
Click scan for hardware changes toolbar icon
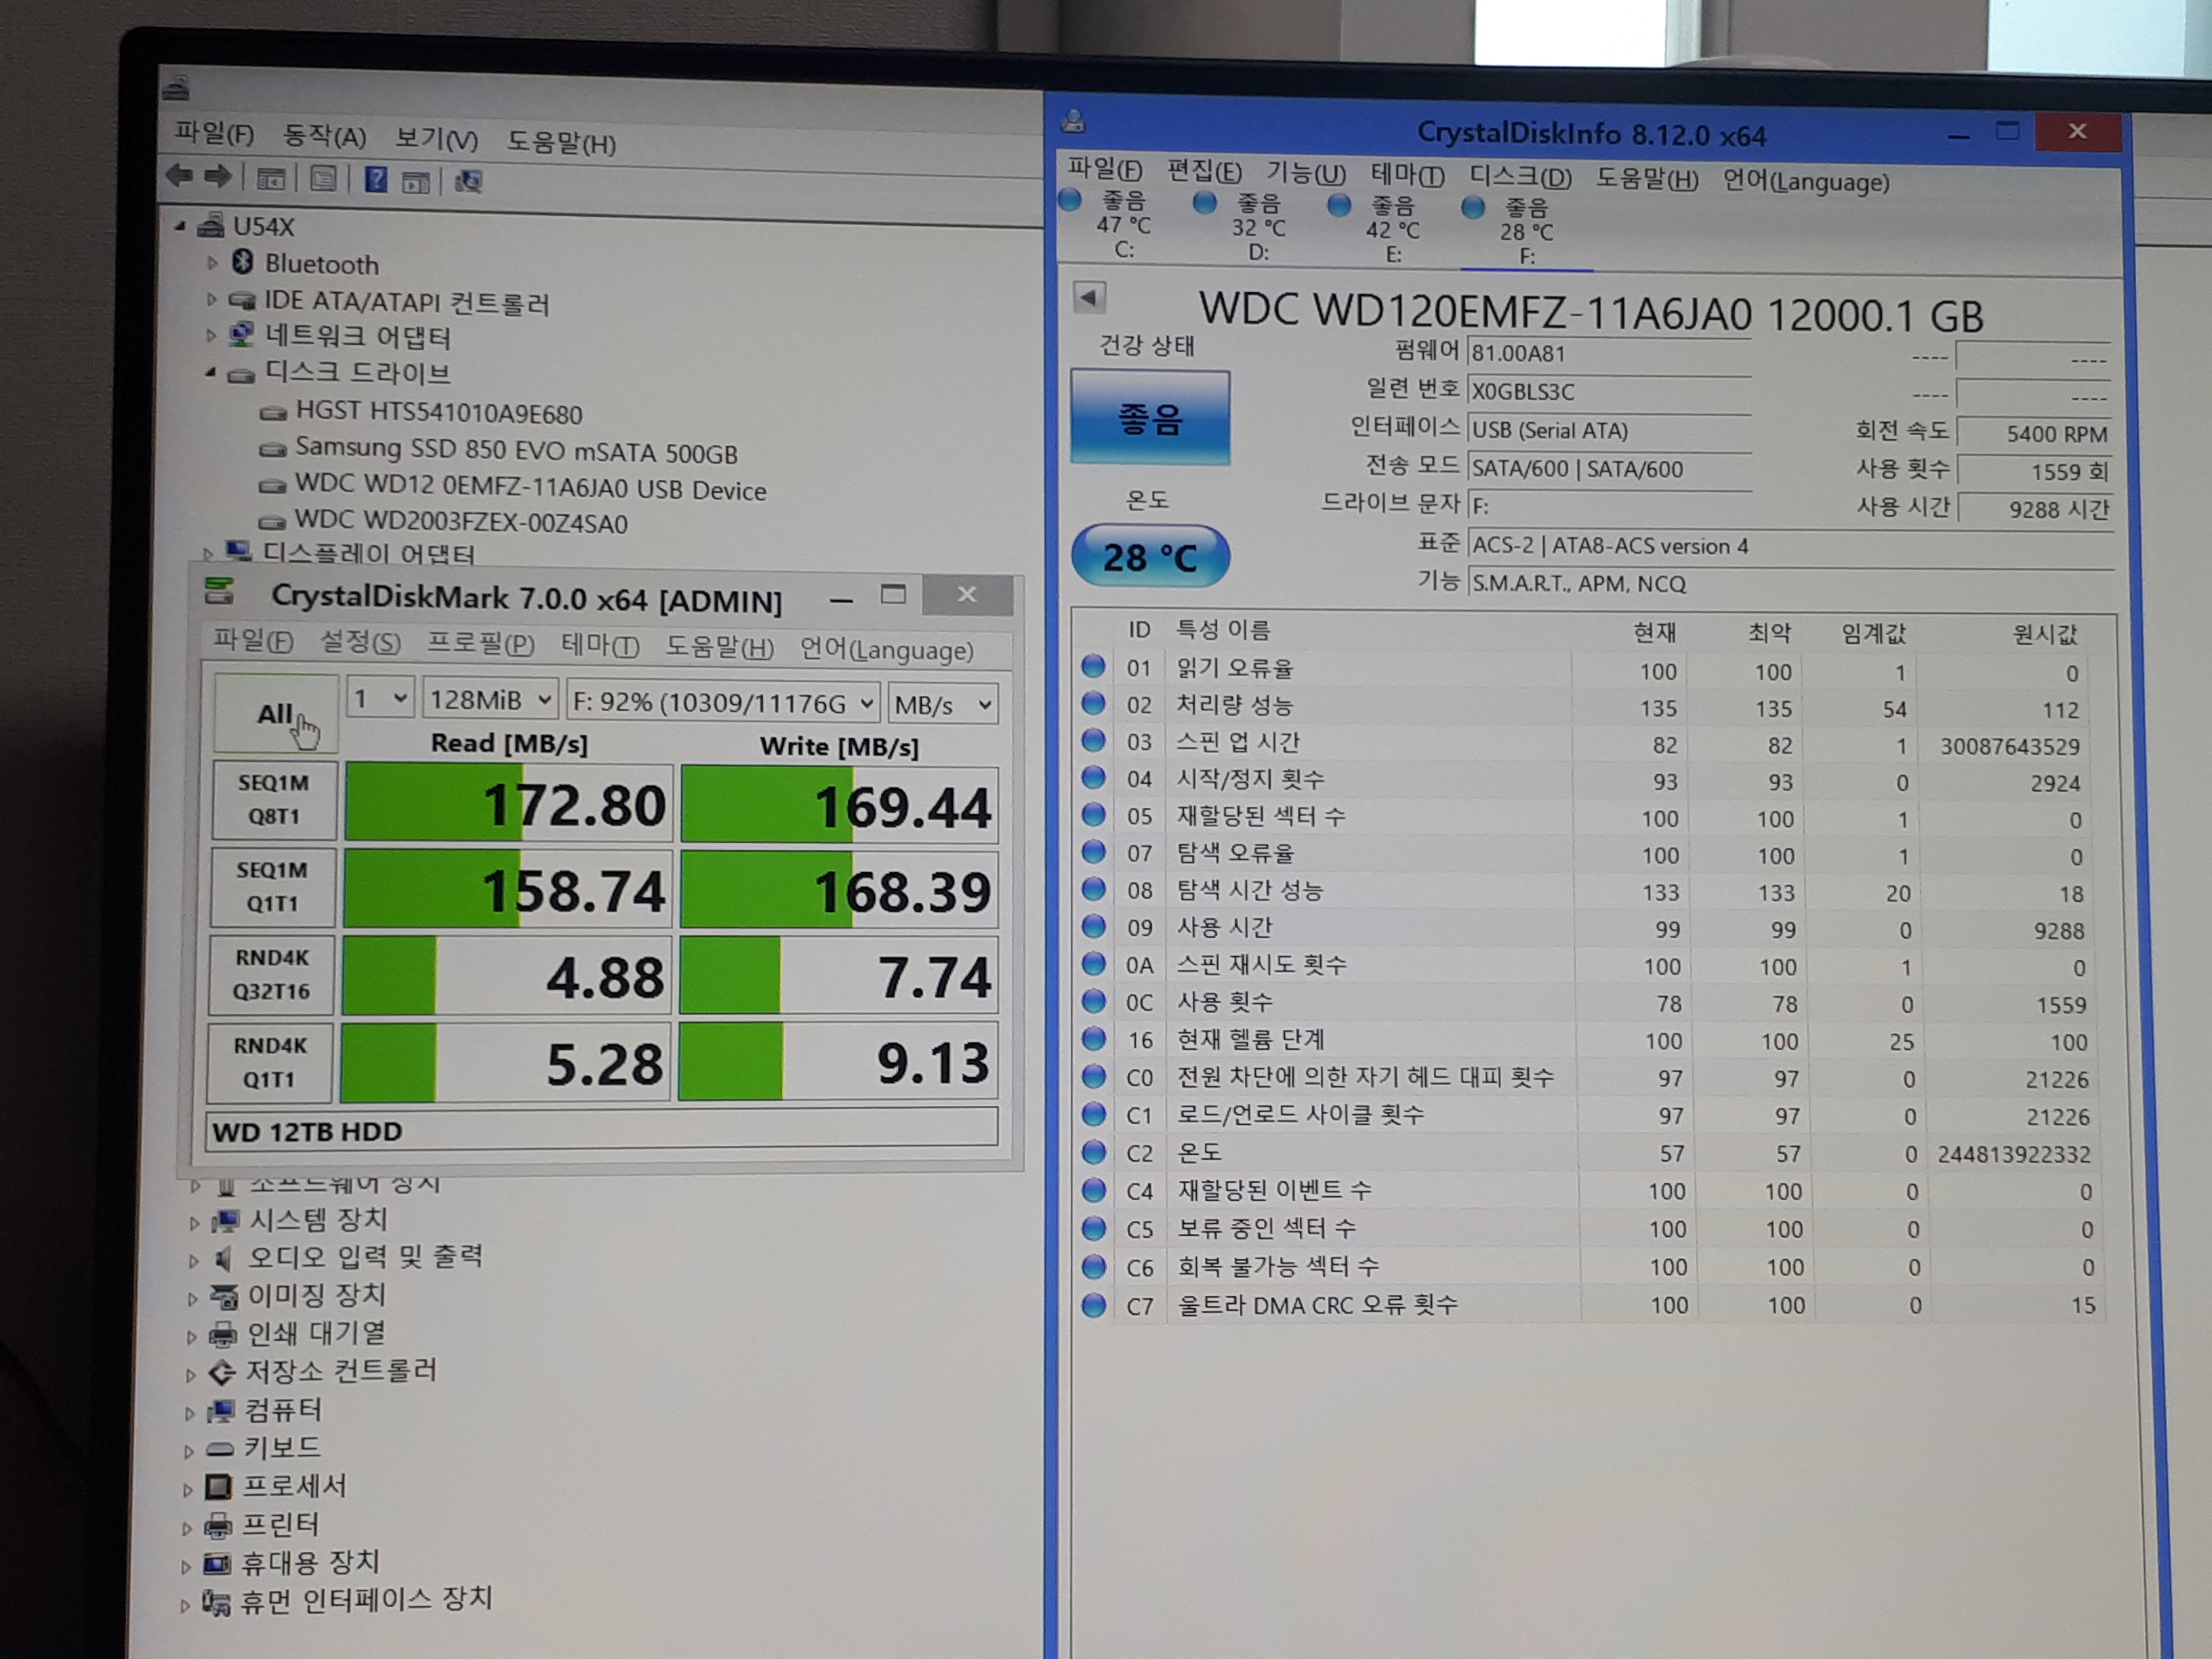(x=468, y=182)
